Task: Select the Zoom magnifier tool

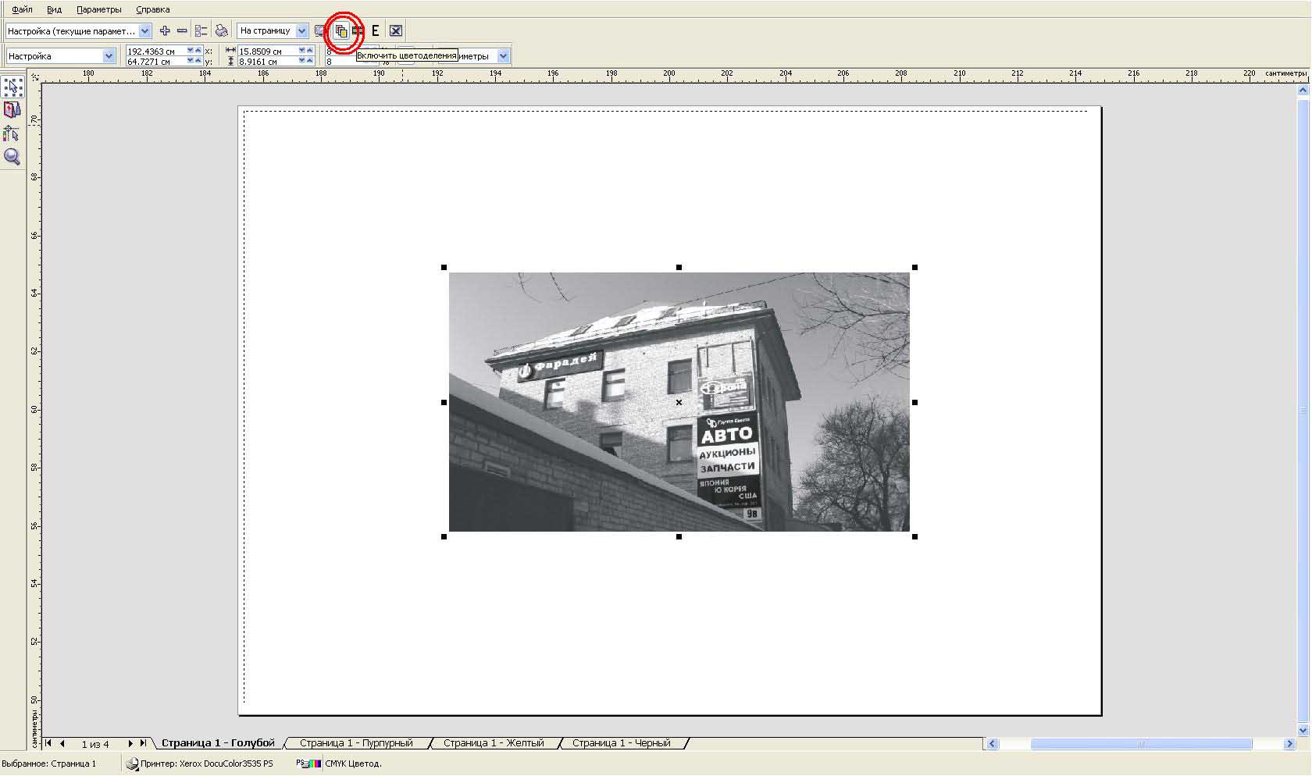Action: tap(12, 157)
